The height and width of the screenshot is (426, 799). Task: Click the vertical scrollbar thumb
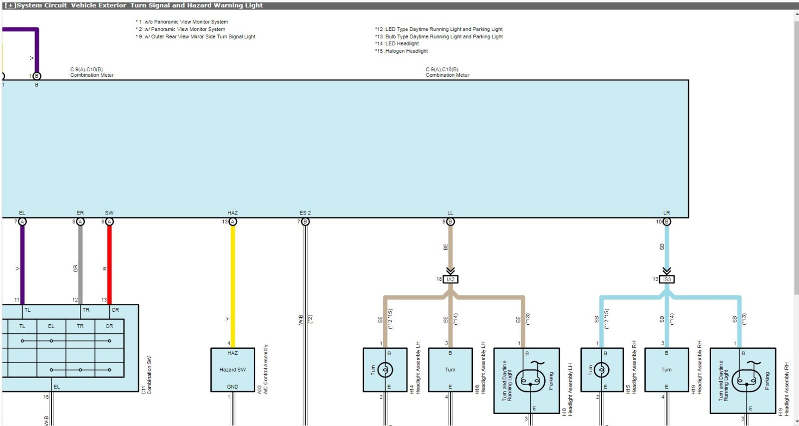click(796, 157)
